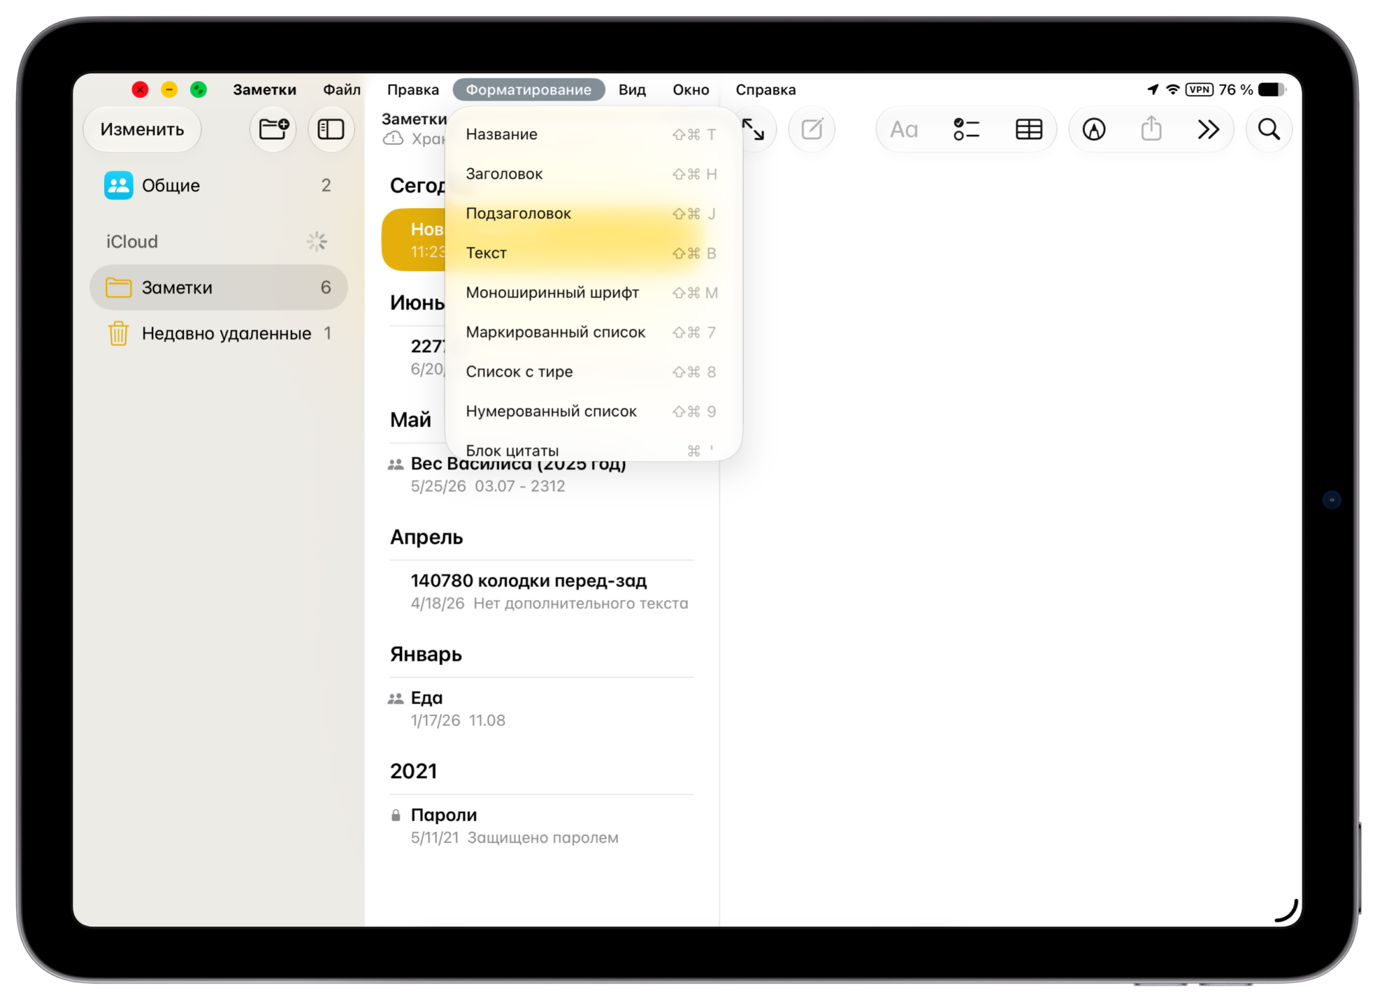Open the 140780 колодки перед-зад note
The image size is (1375, 999).
click(542, 592)
